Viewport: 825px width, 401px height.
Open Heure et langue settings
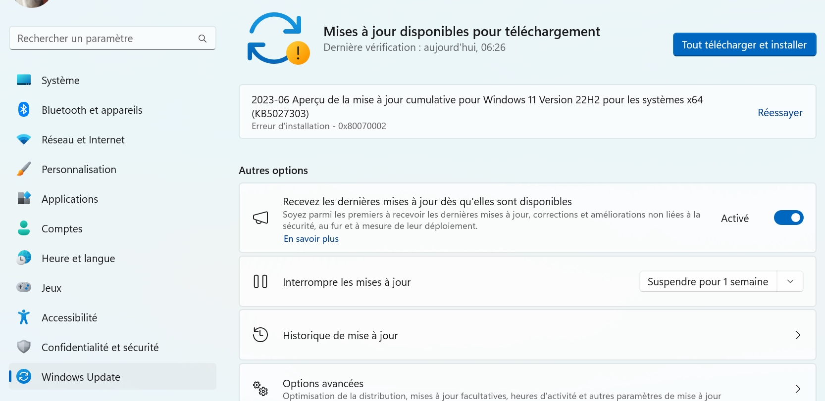point(112,258)
